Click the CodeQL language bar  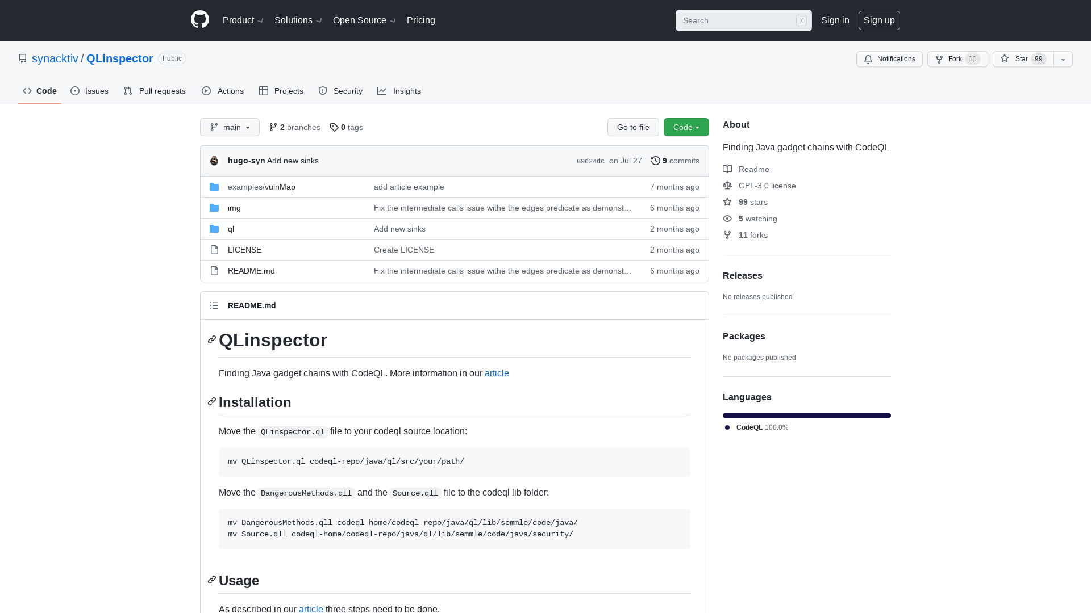coord(807,415)
